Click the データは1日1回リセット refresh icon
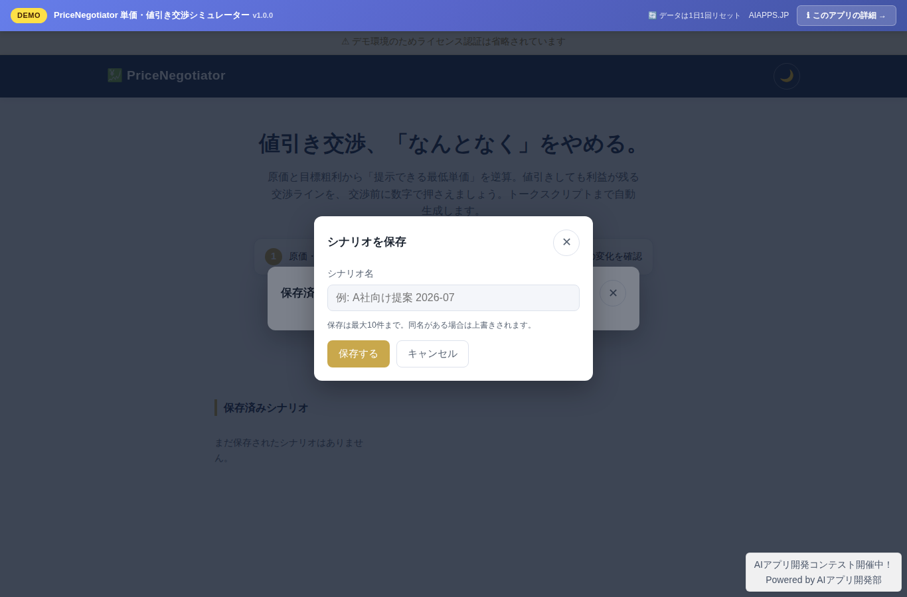 pos(652,15)
